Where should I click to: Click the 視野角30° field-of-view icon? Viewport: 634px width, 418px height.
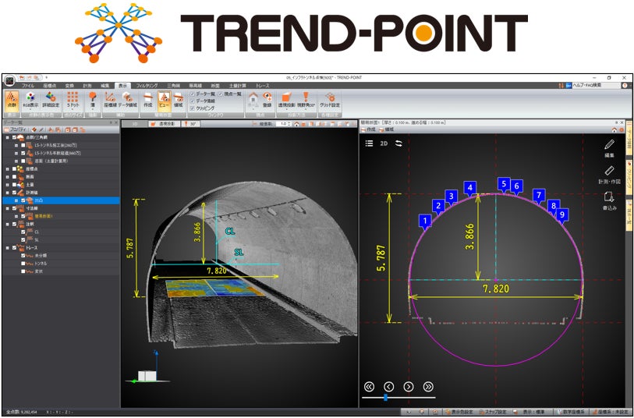point(306,100)
